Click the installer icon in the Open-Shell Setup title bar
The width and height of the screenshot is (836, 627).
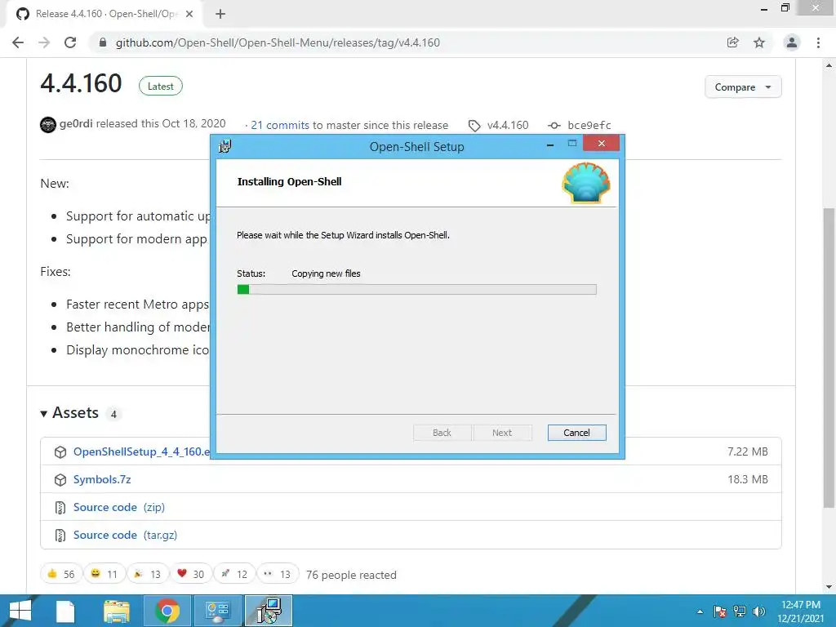tap(225, 146)
